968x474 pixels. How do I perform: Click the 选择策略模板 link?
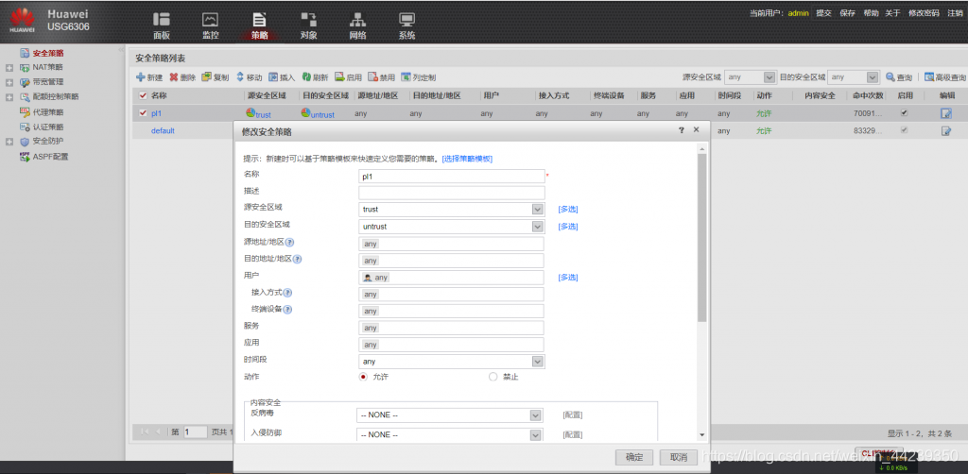point(467,159)
